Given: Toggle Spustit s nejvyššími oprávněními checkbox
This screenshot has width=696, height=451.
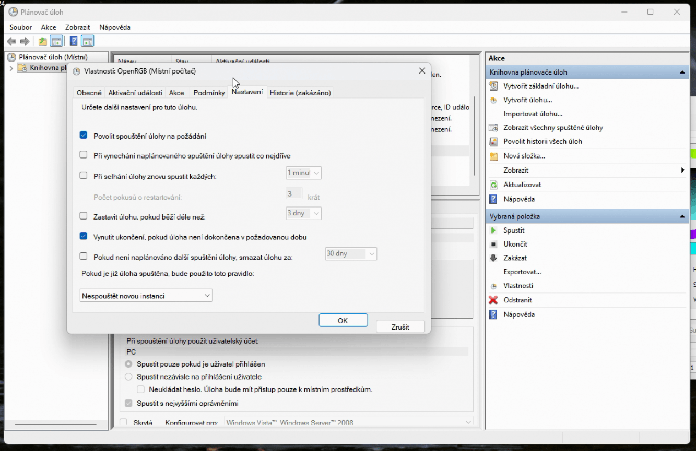Looking at the screenshot, I should click(128, 403).
